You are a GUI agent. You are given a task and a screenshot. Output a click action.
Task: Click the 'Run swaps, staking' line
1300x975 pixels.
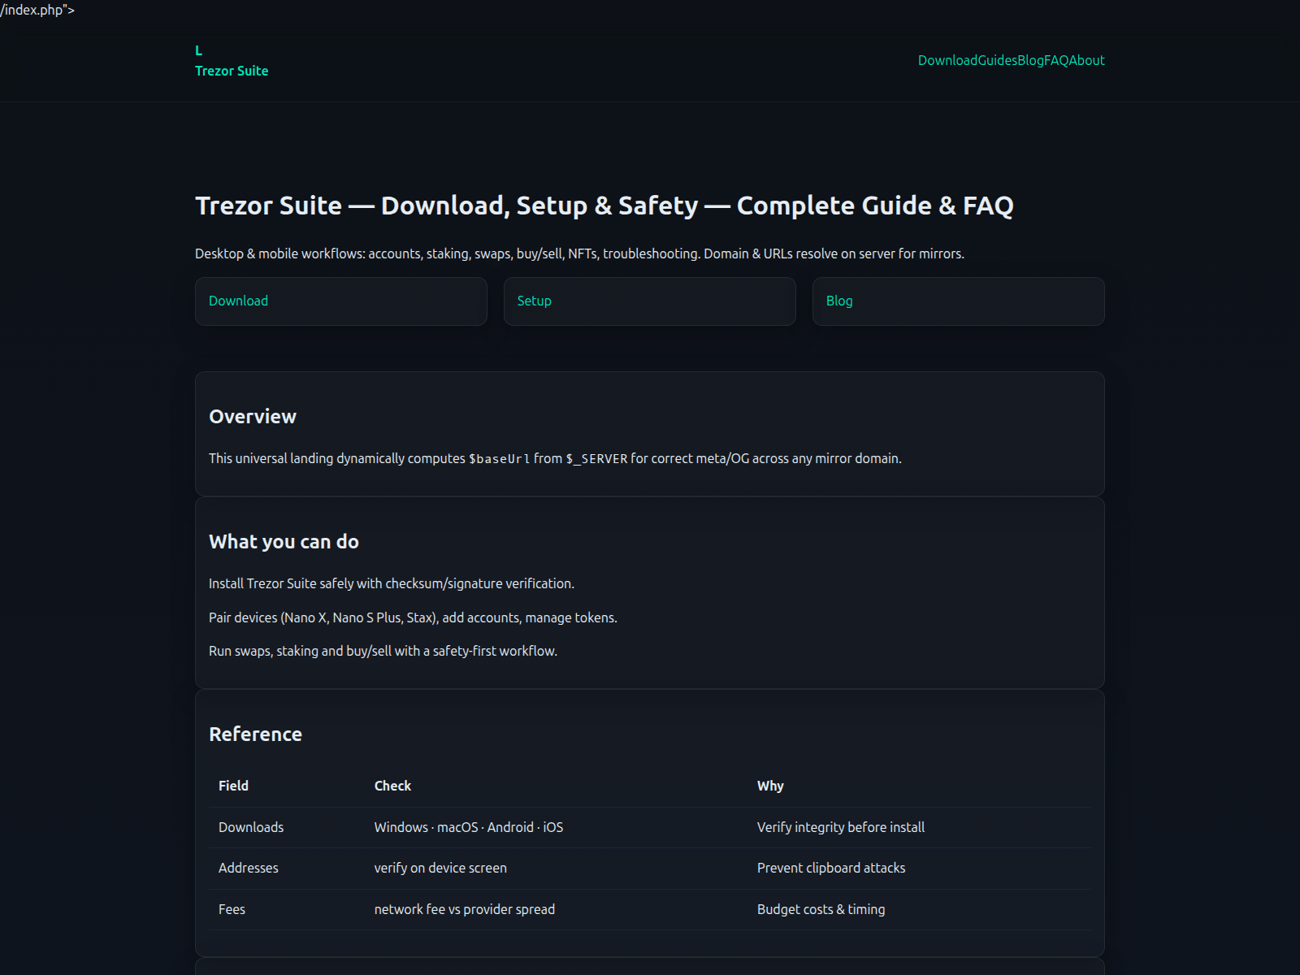tap(383, 651)
